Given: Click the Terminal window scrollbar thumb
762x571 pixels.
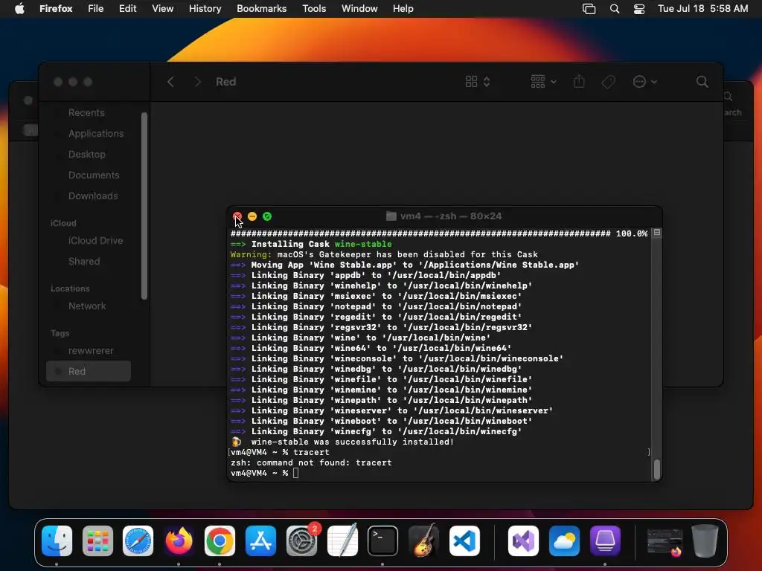Looking at the screenshot, I should click(657, 469).
